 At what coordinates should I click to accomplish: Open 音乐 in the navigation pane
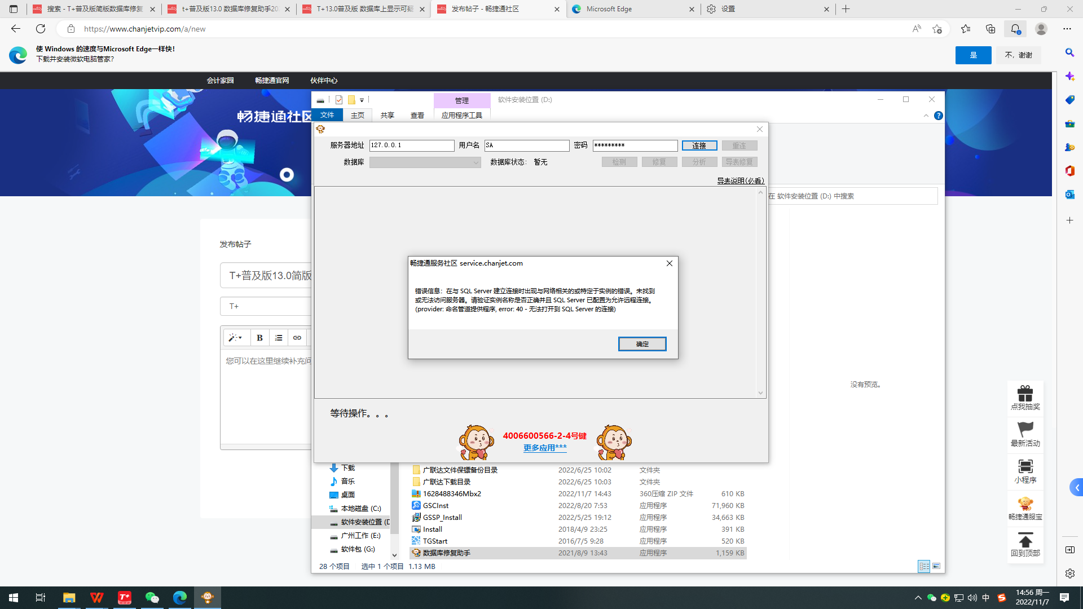[x=343, y=482]
